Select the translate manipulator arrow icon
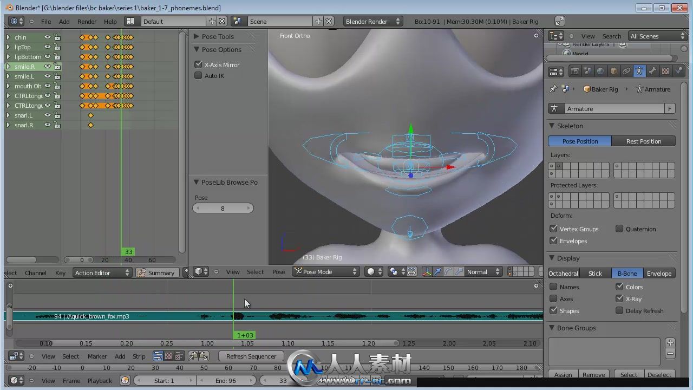The height and width of the screenshot is (390, 693). [x=437, y=272]
